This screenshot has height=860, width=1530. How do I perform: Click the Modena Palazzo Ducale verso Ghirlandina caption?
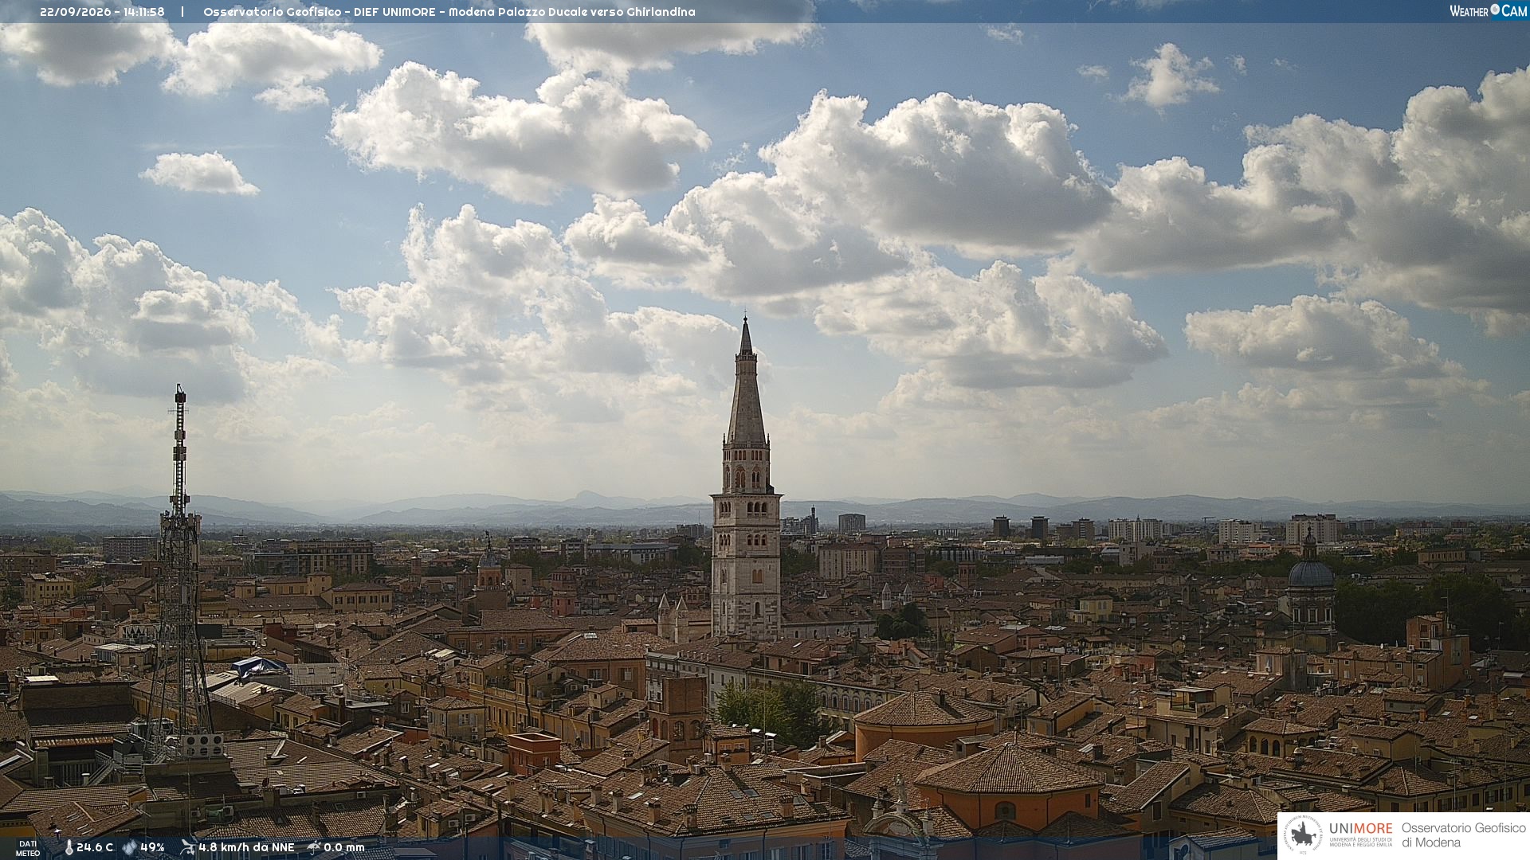[x=571, y=12]
